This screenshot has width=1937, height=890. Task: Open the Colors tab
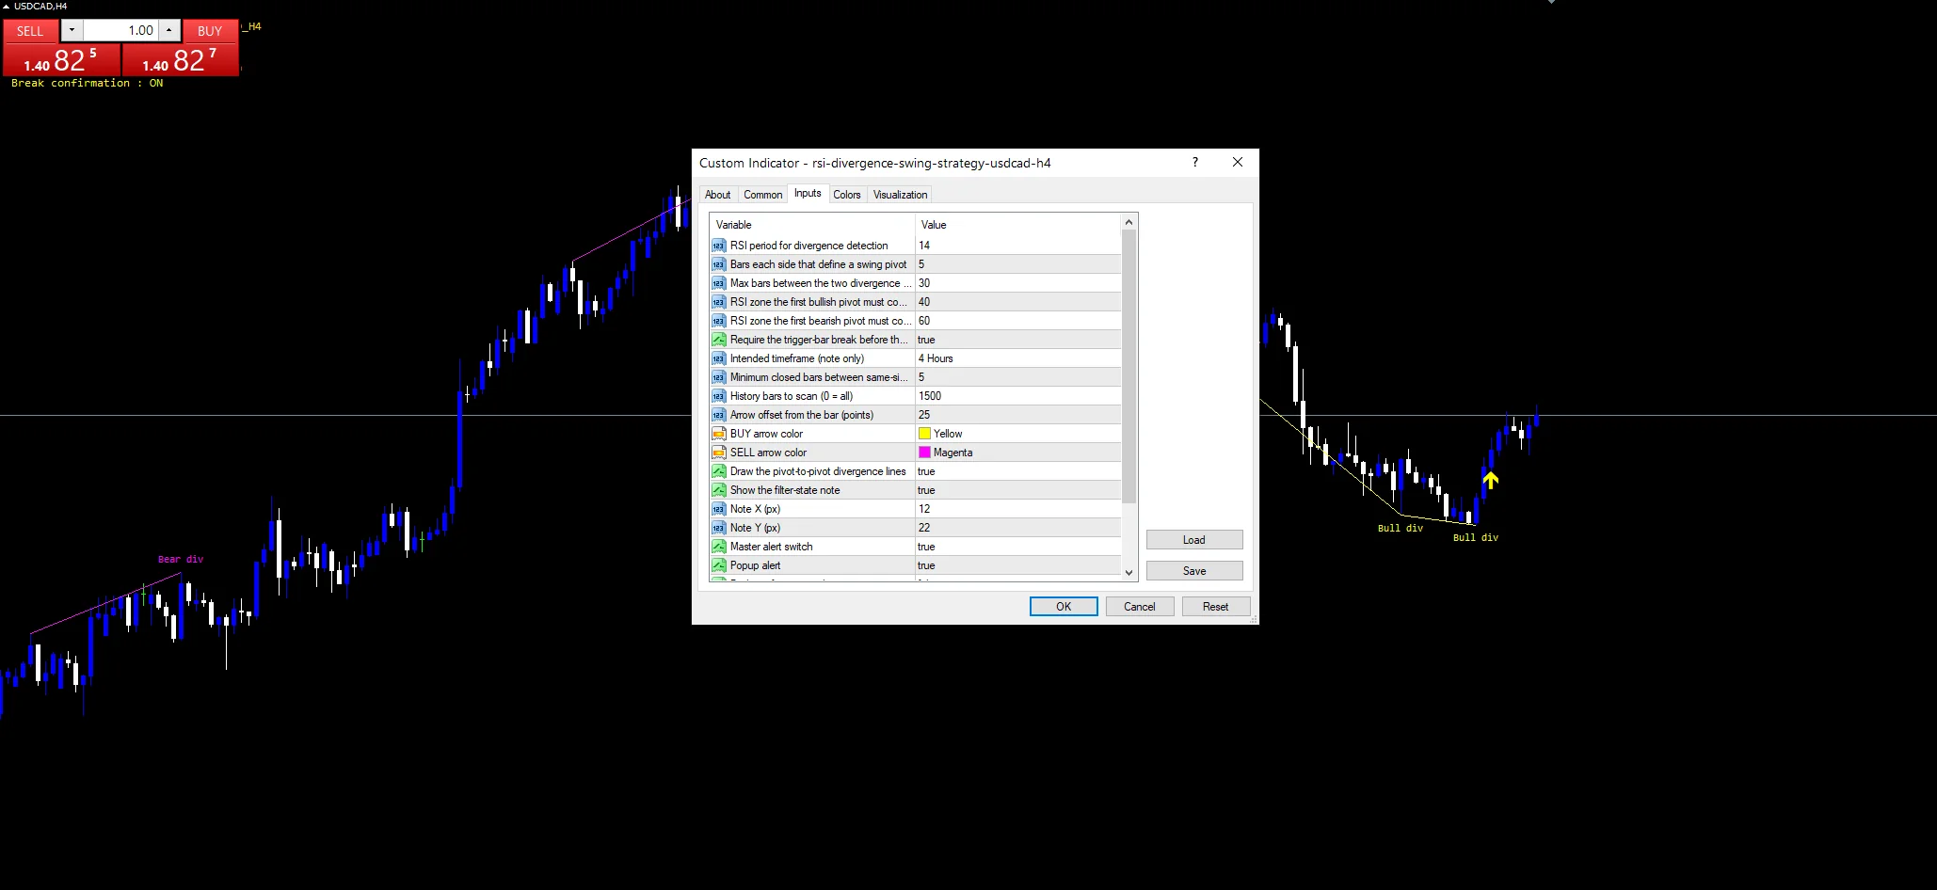click(846, 195)
